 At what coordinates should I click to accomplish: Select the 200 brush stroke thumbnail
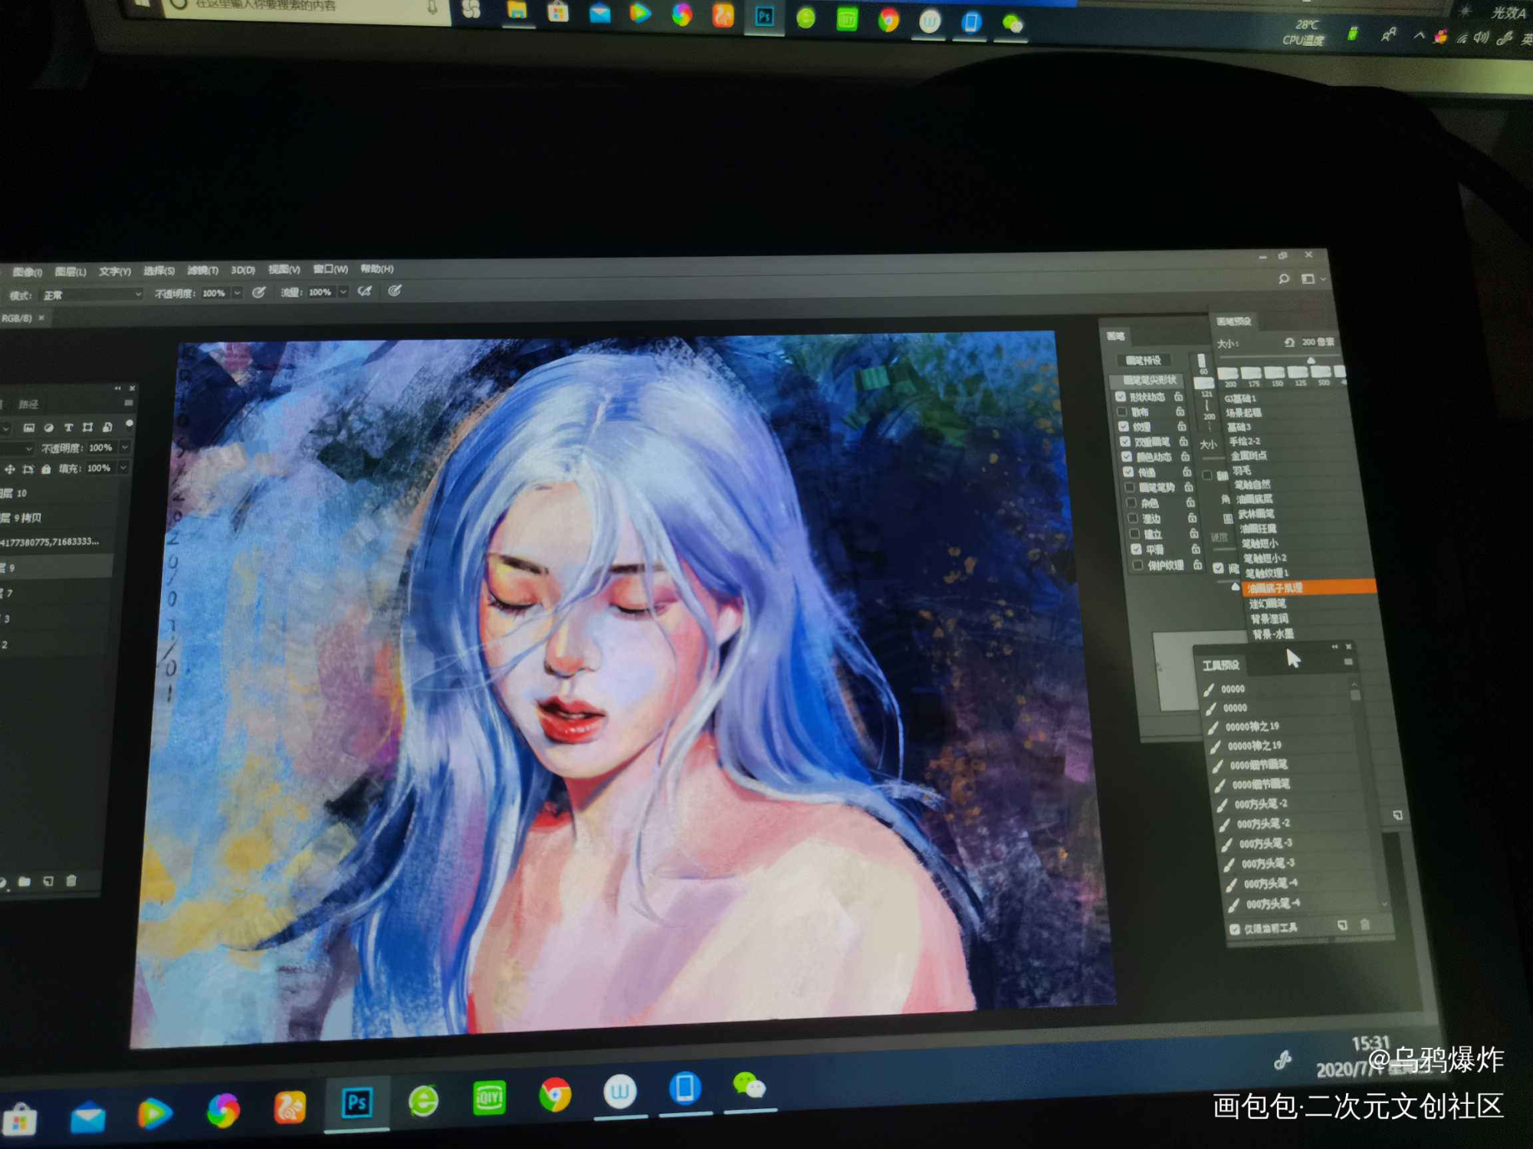(x=1227, y=373)
